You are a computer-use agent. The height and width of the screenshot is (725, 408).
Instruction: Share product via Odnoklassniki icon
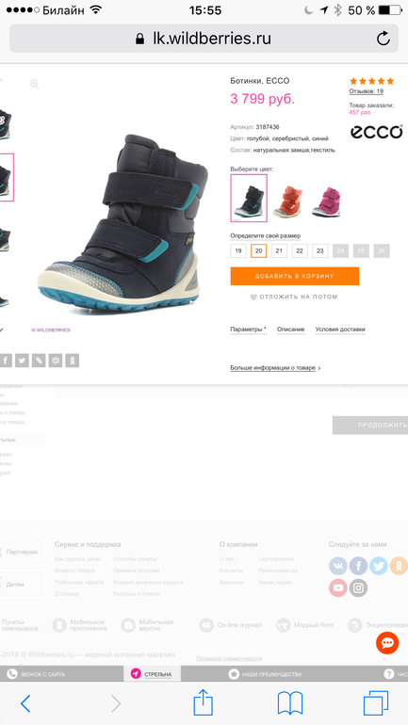pos(73,361)
